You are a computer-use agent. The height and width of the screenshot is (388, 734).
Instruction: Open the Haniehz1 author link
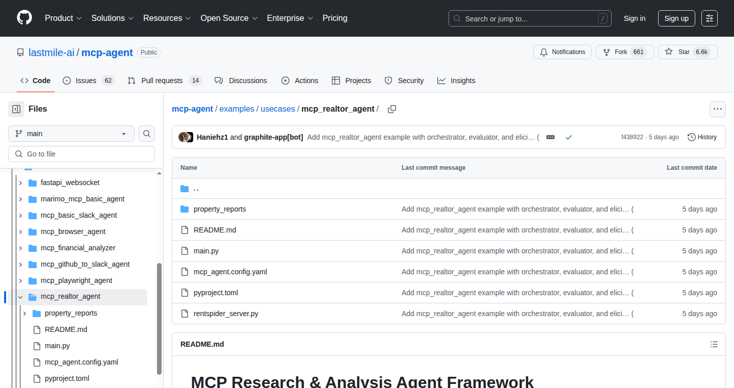pyautogui.click(x=212, y=137)
